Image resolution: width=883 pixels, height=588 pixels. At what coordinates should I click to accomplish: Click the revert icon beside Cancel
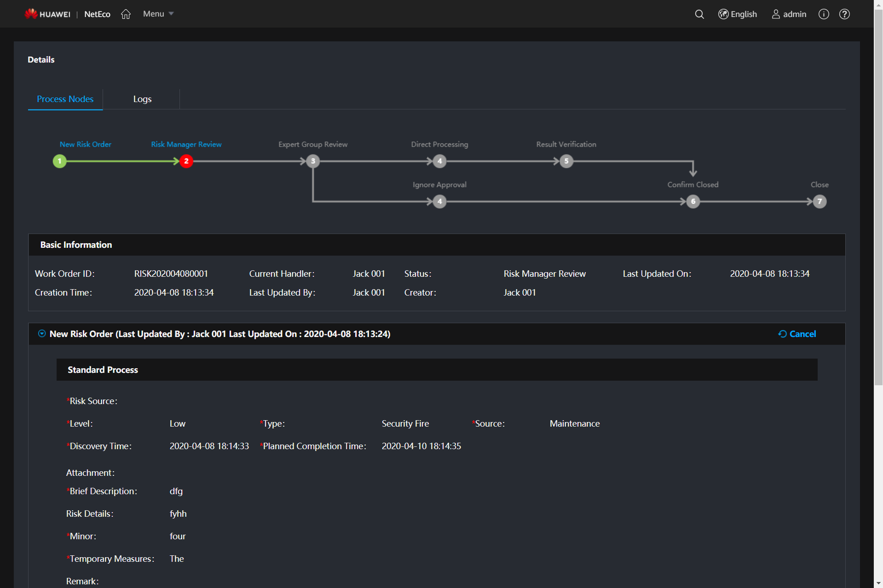tap(782, 334)
